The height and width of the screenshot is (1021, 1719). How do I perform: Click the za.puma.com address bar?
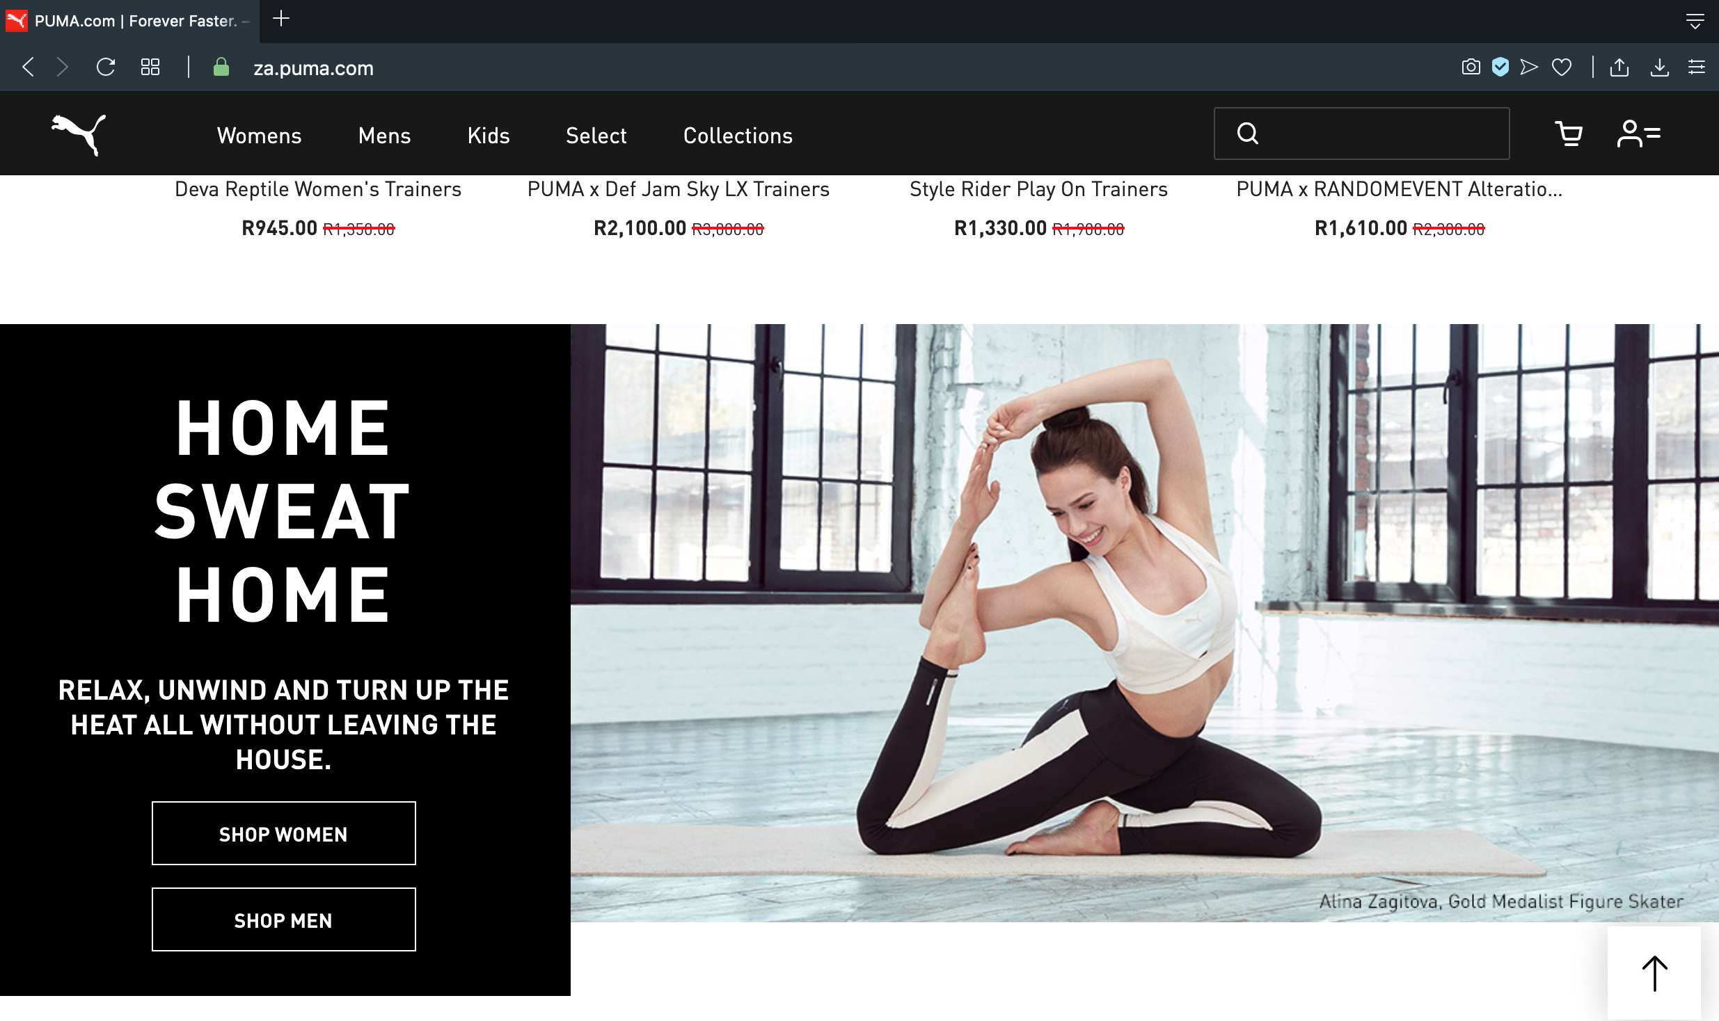click(x=313, y=68)
